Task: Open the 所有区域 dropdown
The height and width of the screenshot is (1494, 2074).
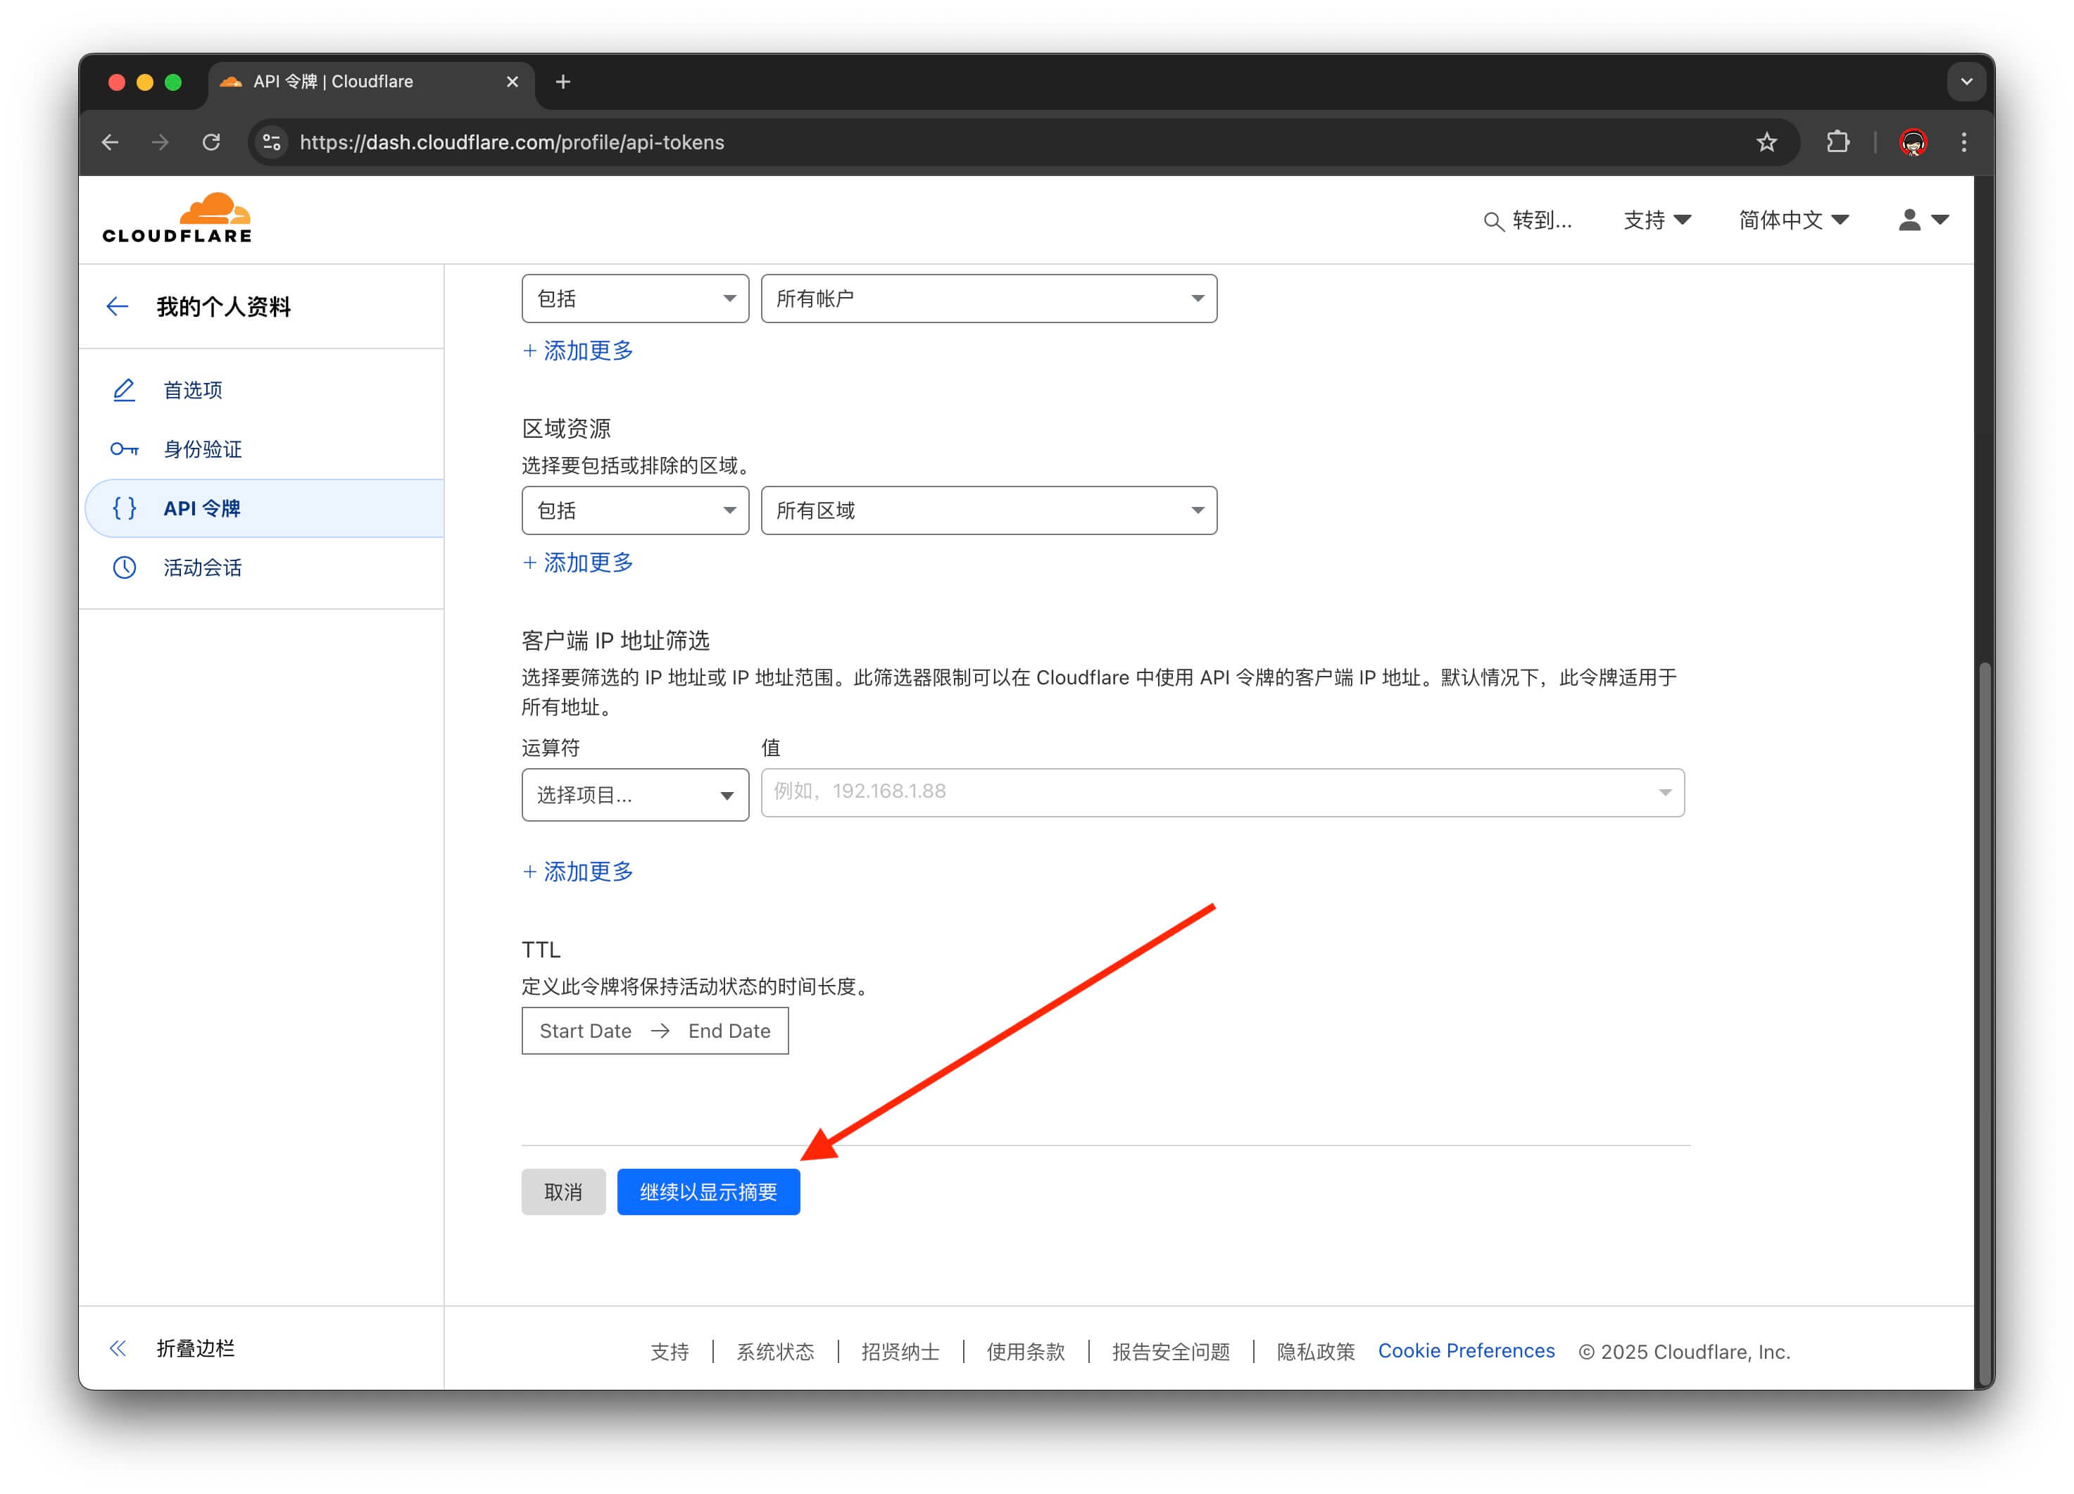Action: click(988, 510)
